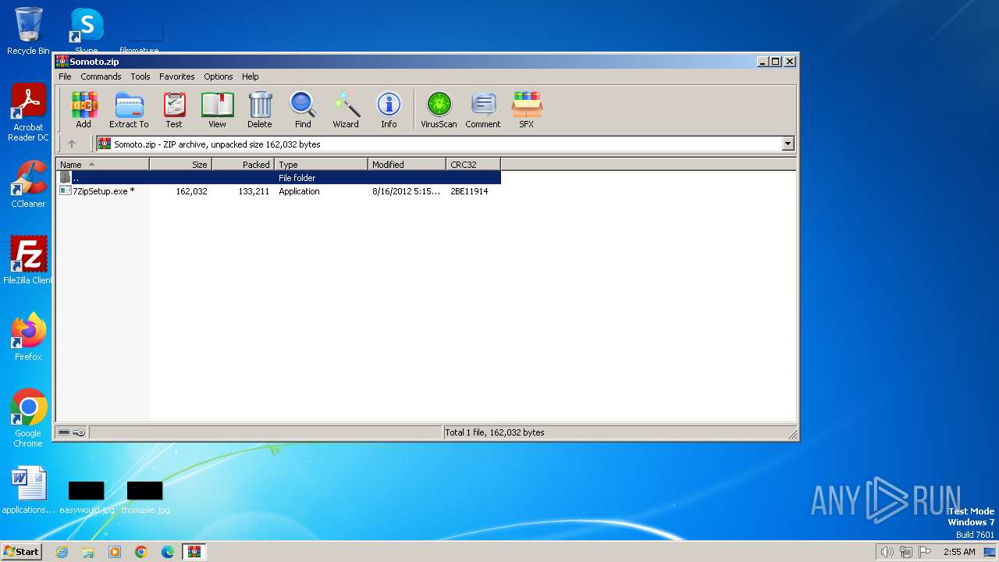Screen dimensions: 999x562
Task: Start VirusScan on the archive
Action: click(x=439, y=109)
